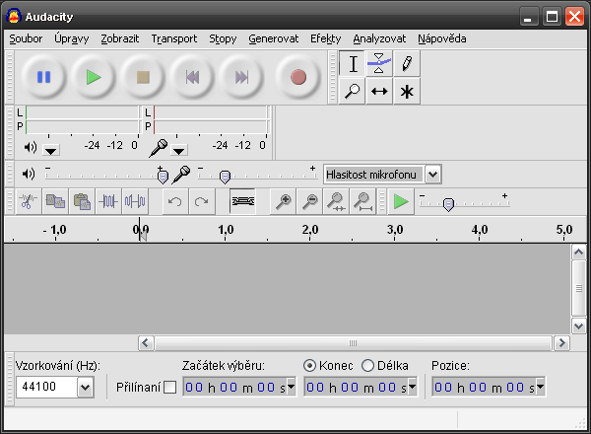The width and height of the screenshot is (591, 434).
Task: Click the 2,0 mark on timeline ruler
Action: (310, 230)
